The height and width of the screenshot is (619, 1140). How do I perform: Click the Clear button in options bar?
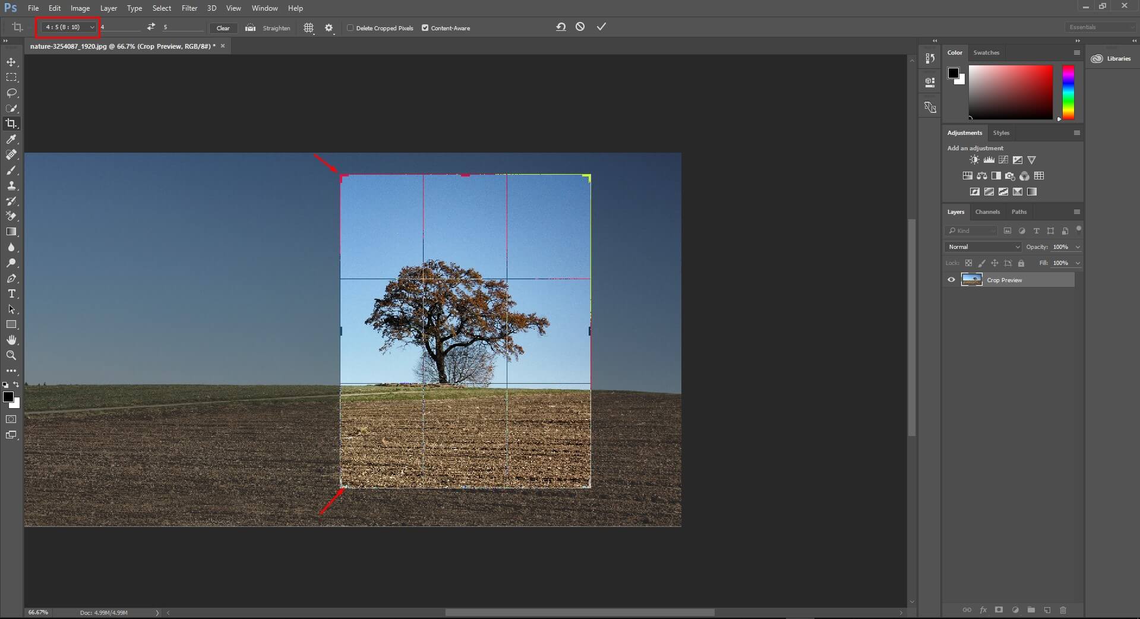(223, 28)
